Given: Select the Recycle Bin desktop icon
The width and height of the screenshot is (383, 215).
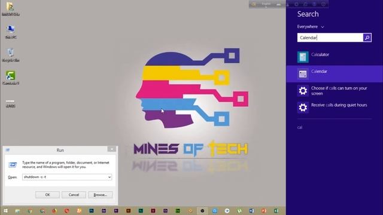Looking at the screenshot, I should pyautogui.click(x=11, y=55).
